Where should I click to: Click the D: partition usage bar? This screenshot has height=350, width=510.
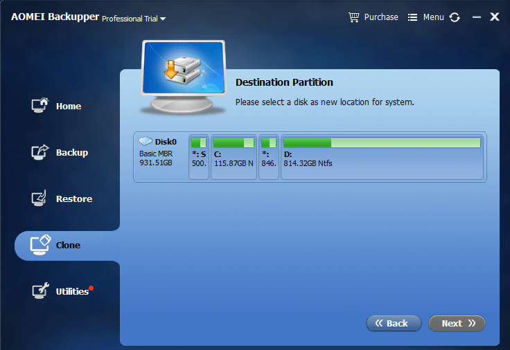coord(382,143)
